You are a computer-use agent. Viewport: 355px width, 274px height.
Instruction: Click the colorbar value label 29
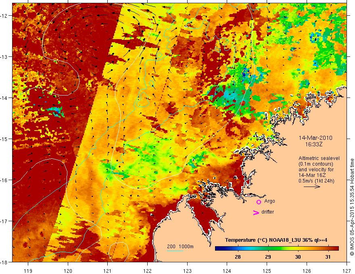(268, 257)
